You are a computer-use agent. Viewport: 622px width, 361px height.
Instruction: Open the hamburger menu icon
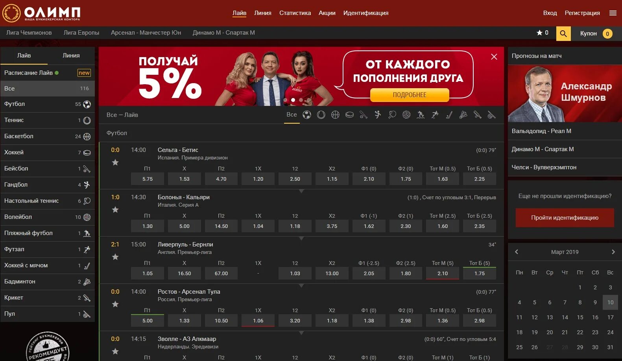[x=613, y=13]
